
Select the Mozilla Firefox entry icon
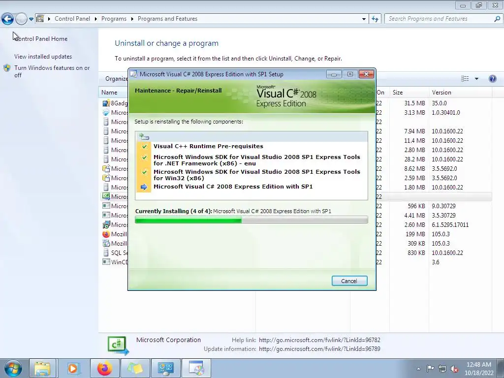point(106,234)
